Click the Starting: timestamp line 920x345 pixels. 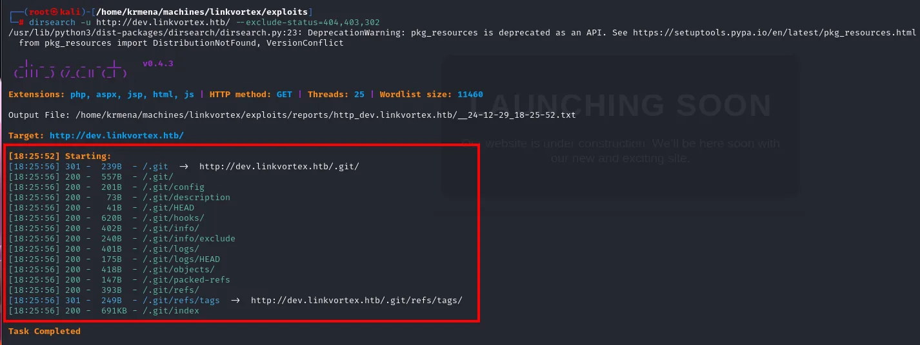pyautogui.click(x=60, y=156)
